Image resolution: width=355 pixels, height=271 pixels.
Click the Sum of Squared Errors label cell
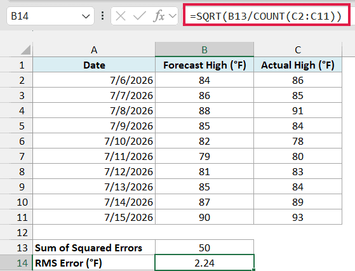tap(94, 248)
